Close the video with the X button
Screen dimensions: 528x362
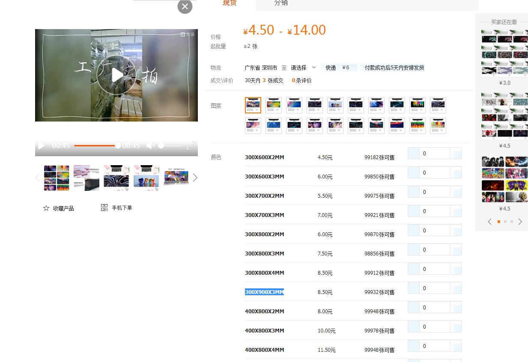(x=185, y=6)
